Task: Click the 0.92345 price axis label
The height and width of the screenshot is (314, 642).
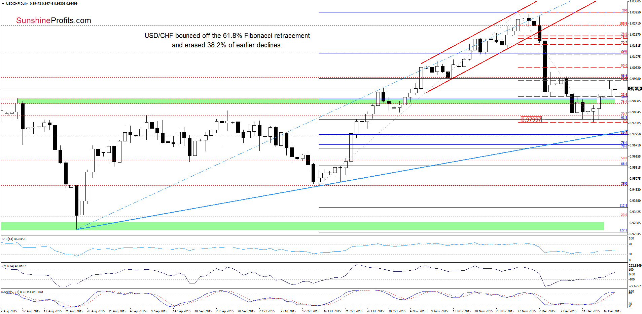Action: [x=635, y=234]
